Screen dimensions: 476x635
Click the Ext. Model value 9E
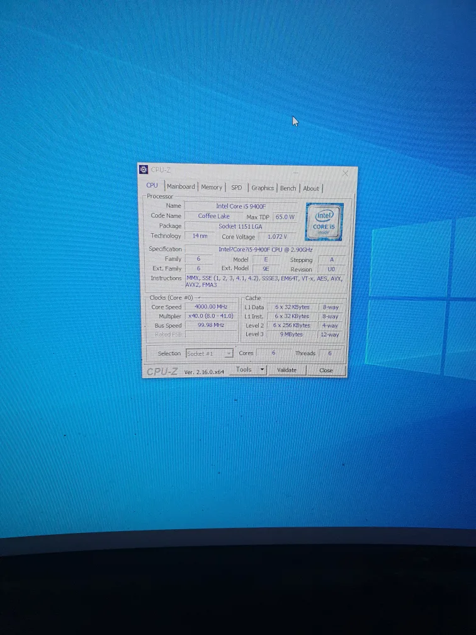(x=266, y=268)
